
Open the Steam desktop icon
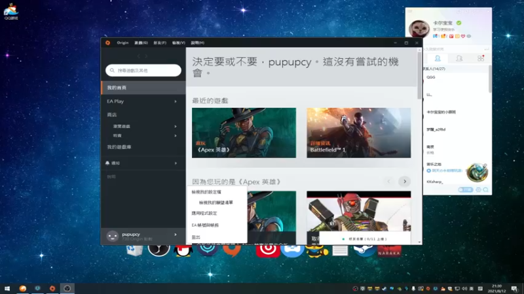click(x=365, y=250)
